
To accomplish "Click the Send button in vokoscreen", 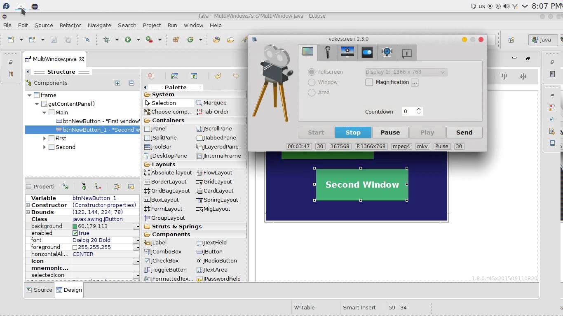I will [464, 132].
